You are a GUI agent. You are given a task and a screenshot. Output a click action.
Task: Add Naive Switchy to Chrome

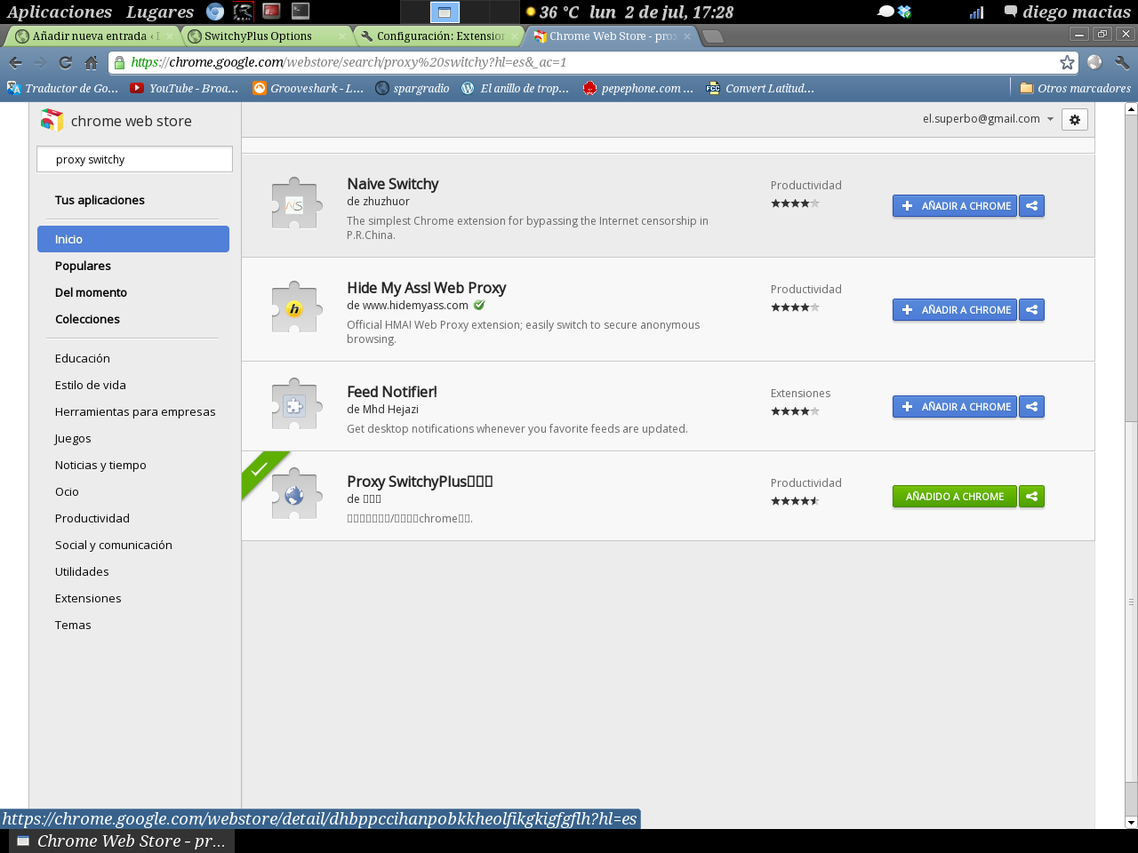coord(955,206)
